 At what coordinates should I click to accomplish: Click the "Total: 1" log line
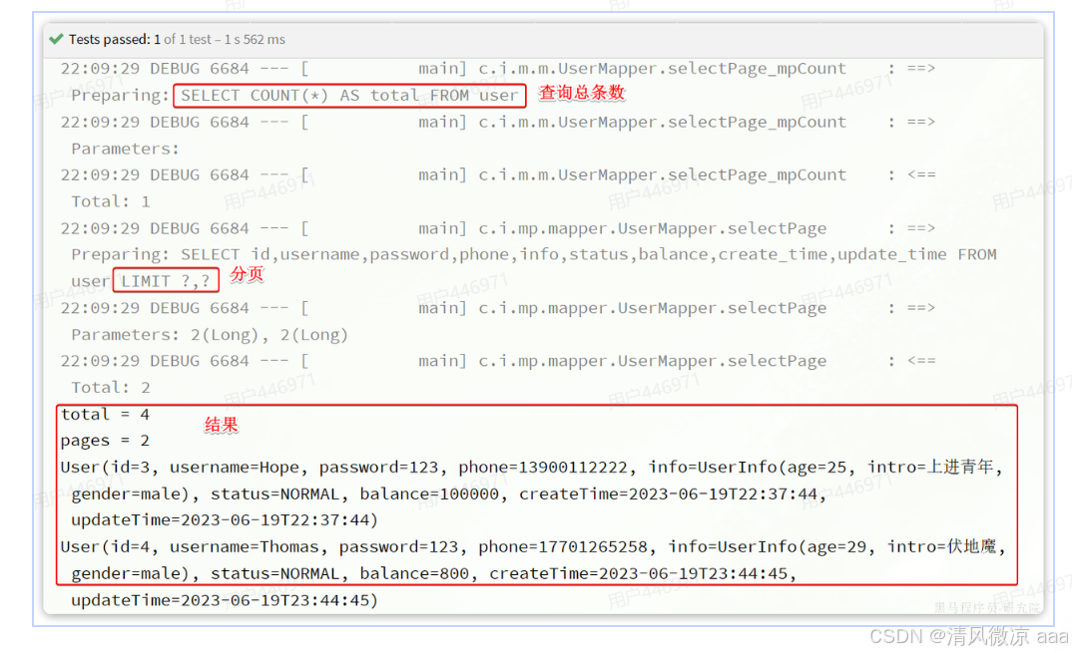click(111, 201)
